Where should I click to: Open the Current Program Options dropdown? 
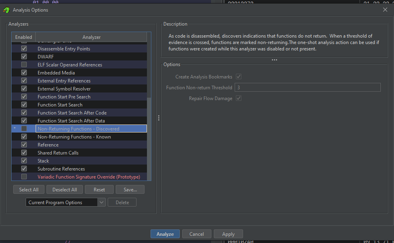(x=101, y=202)
